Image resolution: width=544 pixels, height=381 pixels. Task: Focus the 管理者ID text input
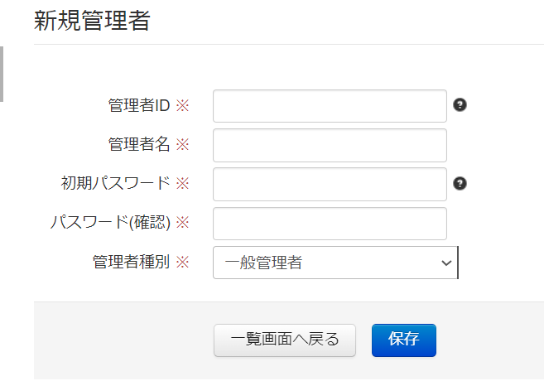[330, 106]
